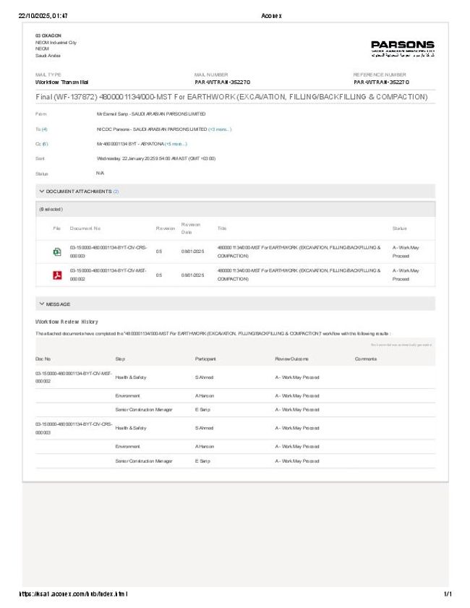
Task: Expand the '+3 more' To recipients
Action: [220, 129]
